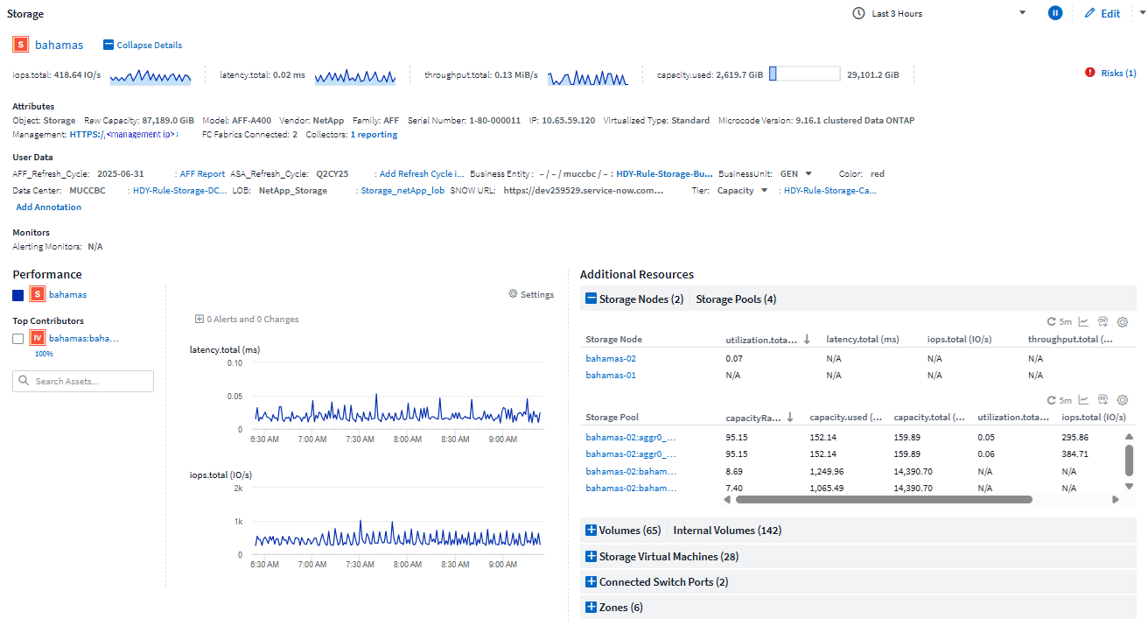This screenshot has height=633, width=1148.
Task: Click the bahamas legend color swatch
Action: pos(17,295)
